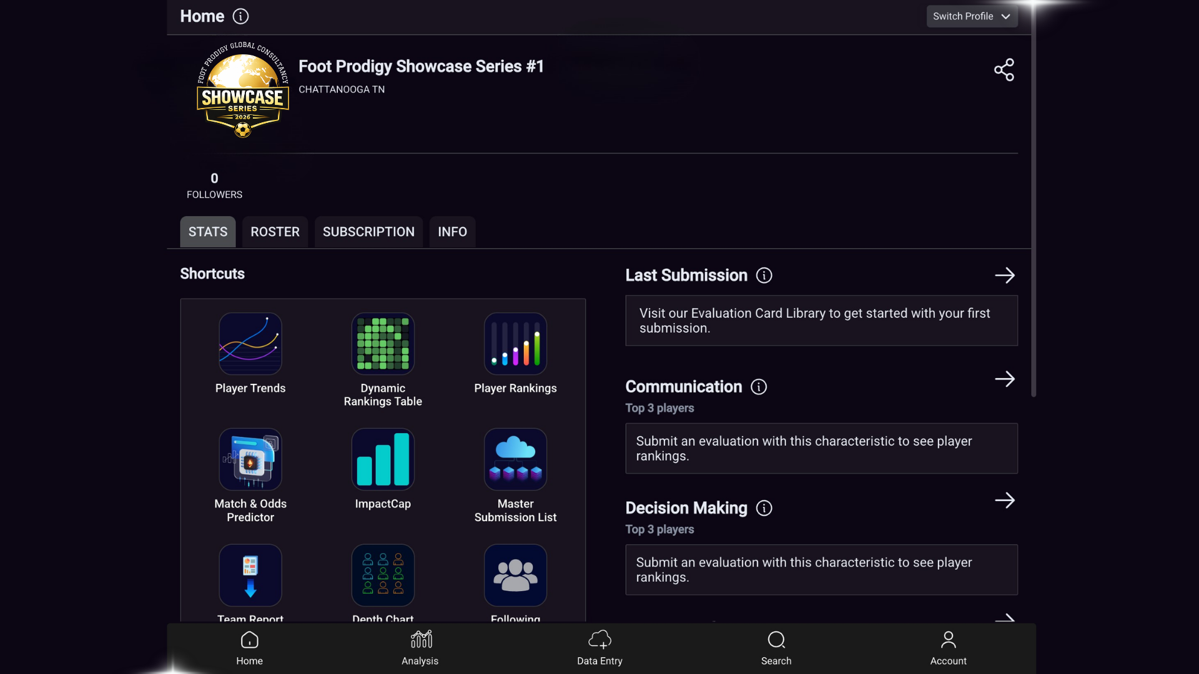Expand Communication rankings with the arrow
1199x674 pixels.
pos(1004,379)
